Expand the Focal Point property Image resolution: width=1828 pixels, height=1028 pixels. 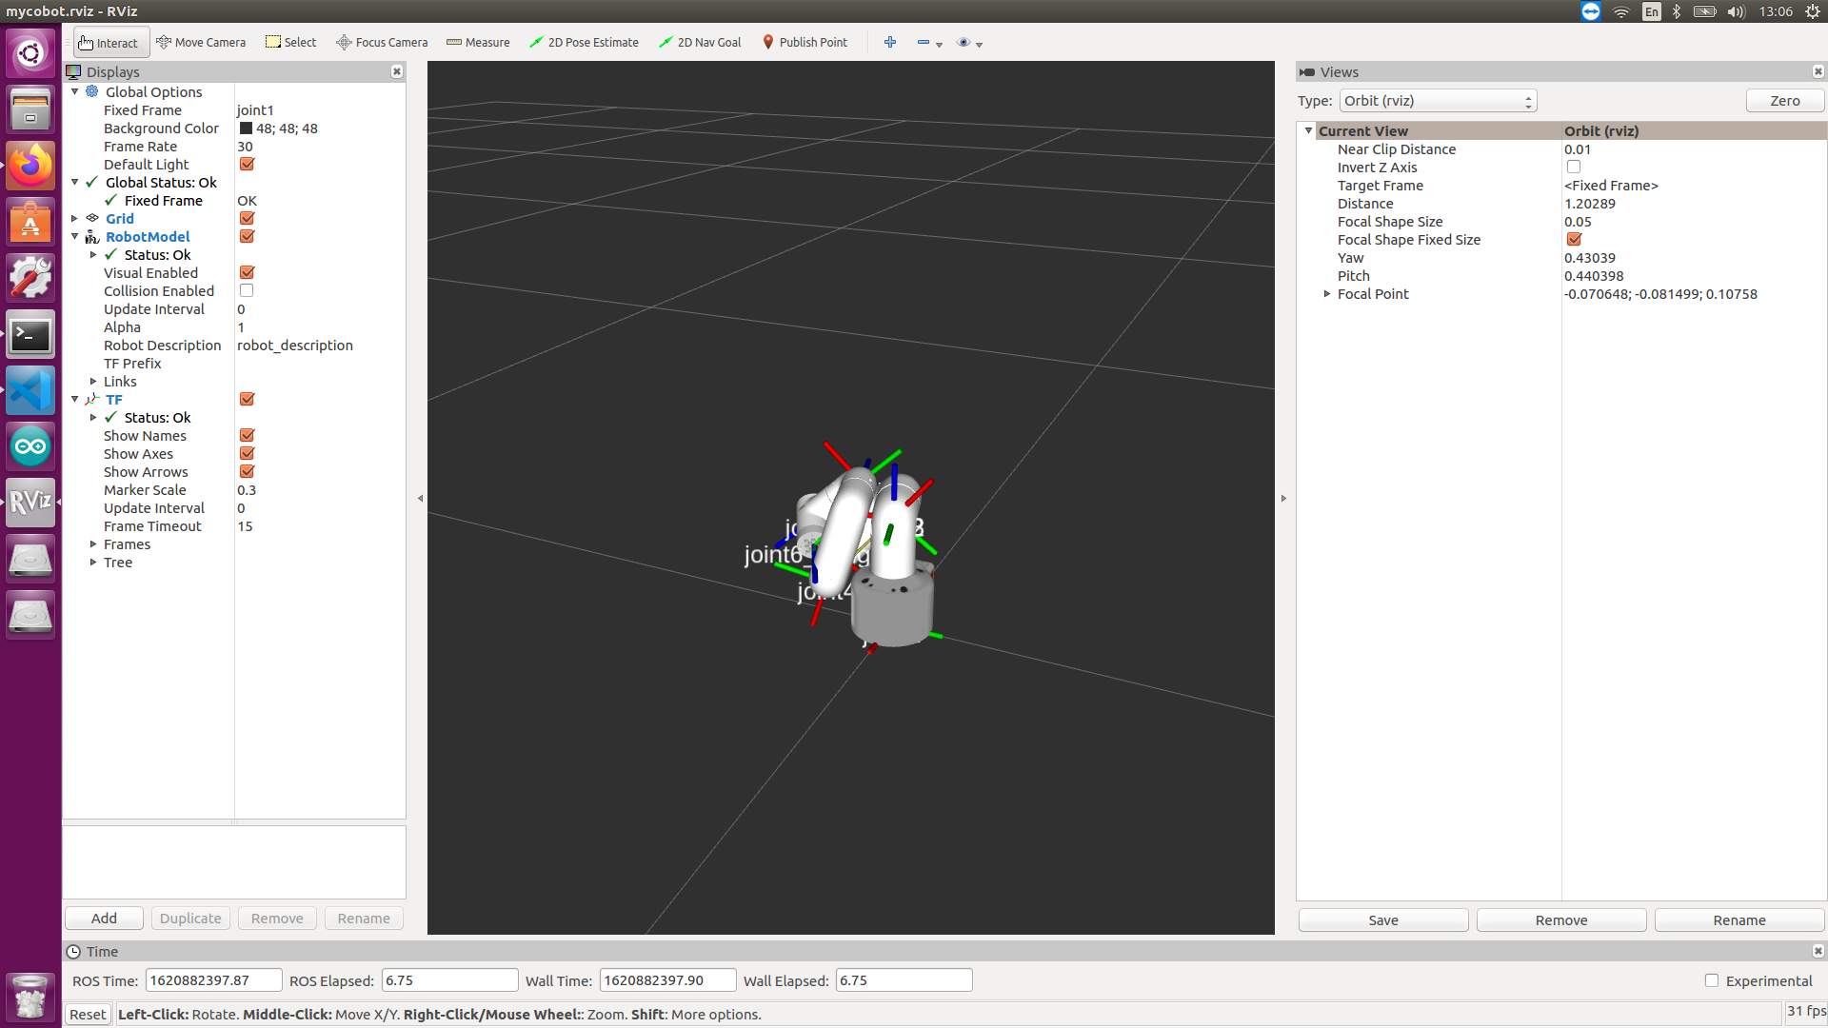click(1327, 294)
